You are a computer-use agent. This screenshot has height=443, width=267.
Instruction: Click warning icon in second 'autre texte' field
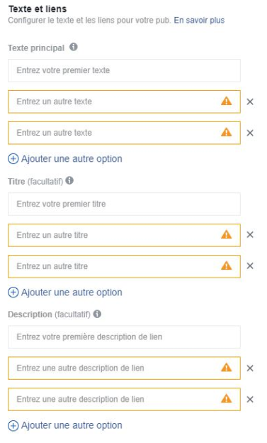(x=226, y=132)
